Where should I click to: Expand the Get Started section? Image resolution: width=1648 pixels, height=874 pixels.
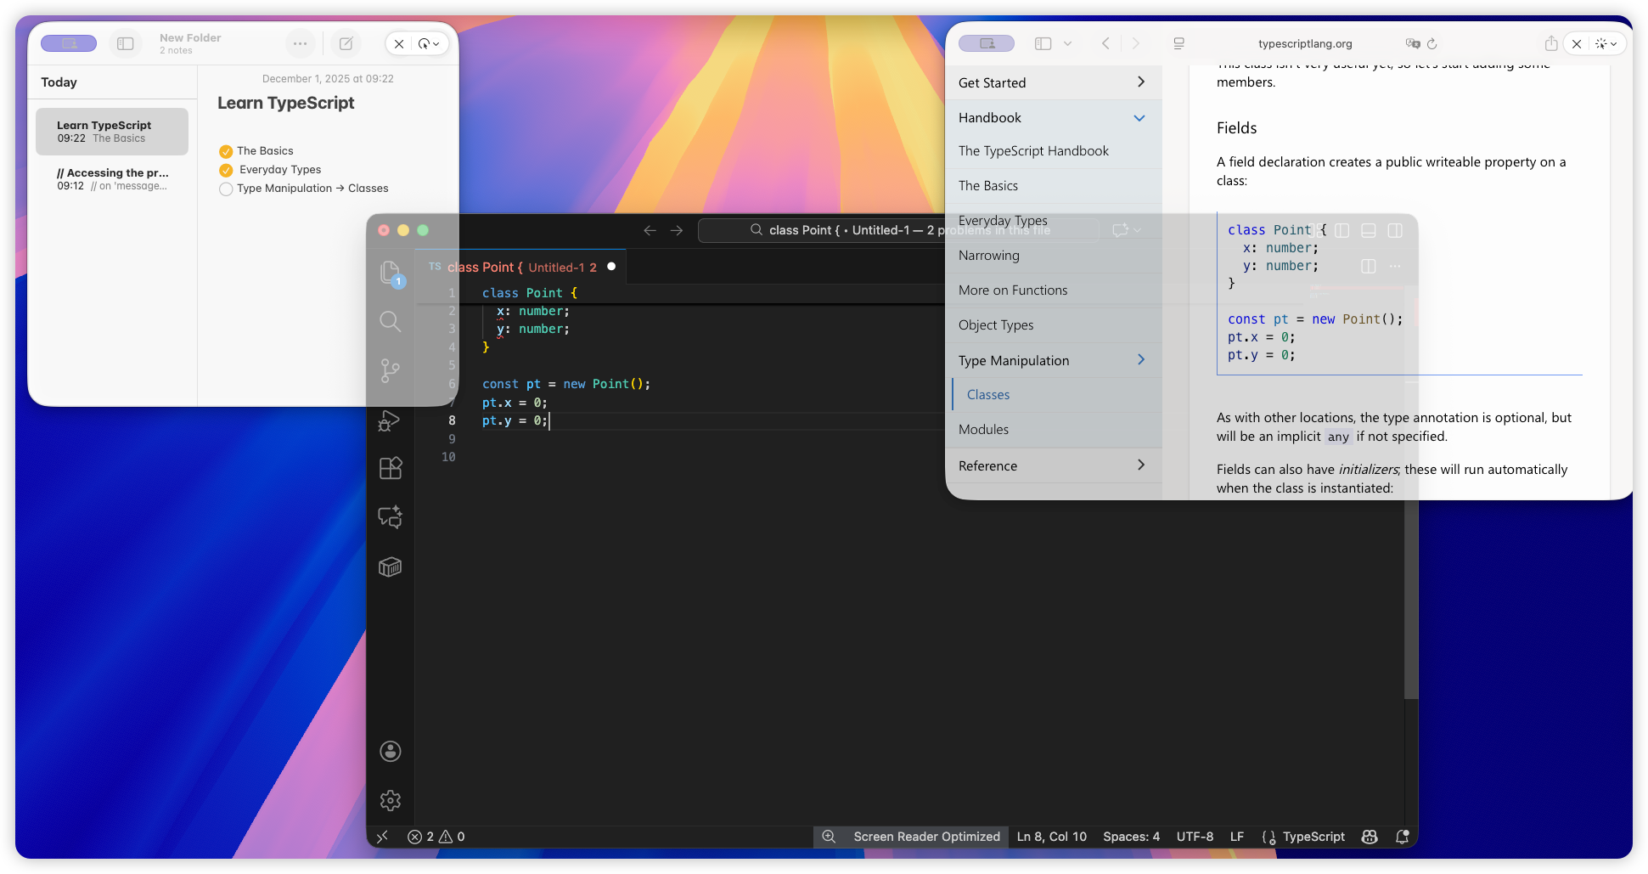[x=1139, y=82]
